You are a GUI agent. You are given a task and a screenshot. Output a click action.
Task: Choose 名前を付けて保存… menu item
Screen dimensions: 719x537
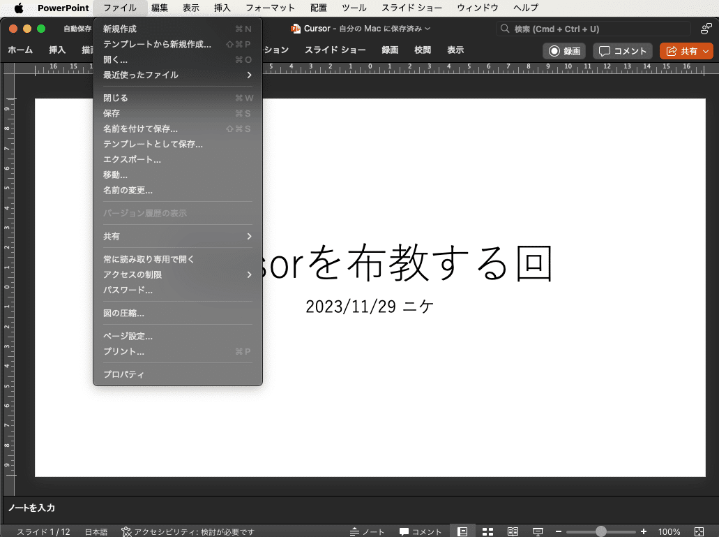[177, 128]
